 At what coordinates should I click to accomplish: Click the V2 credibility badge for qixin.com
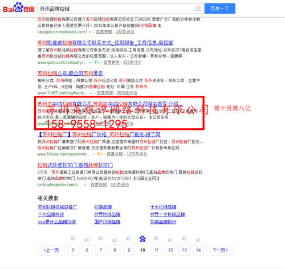coord(96,62)
